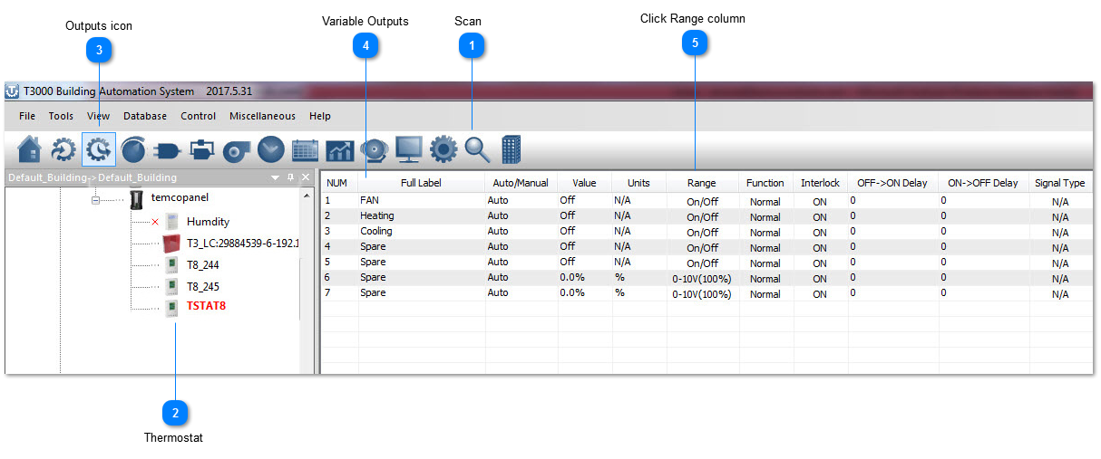Click Interlock ON cell in FAN row
Viewport: 1101px width, 459px height.
[820, 202]
